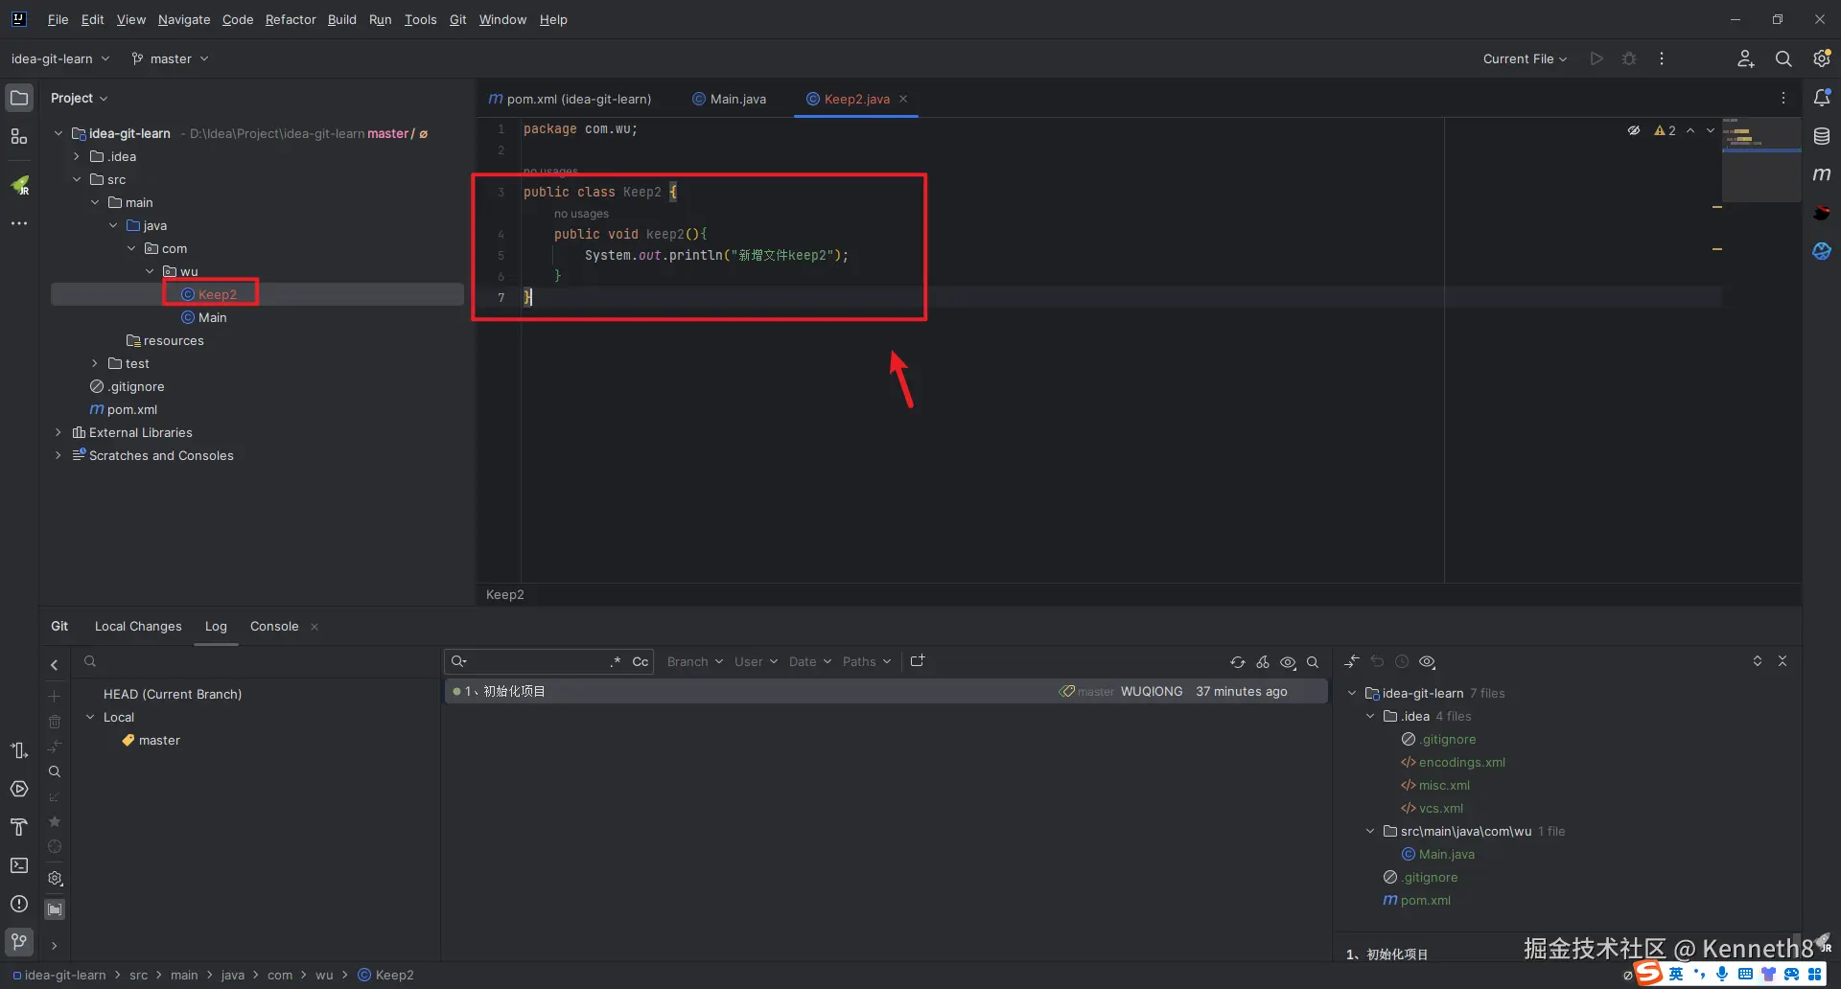Refresh the Git log

tap(1238, 662)
